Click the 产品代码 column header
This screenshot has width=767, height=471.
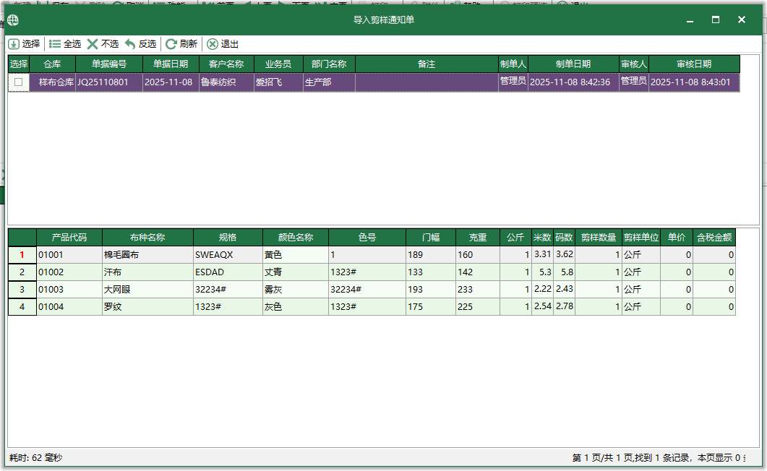click(x=70, y=237)
